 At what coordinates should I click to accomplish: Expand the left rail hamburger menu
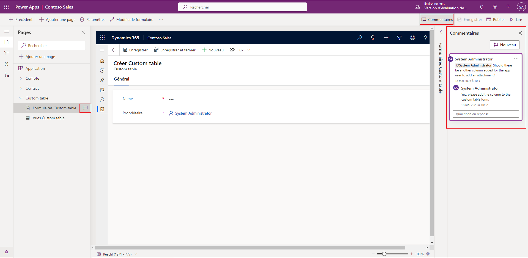click(x=7, y=31)
